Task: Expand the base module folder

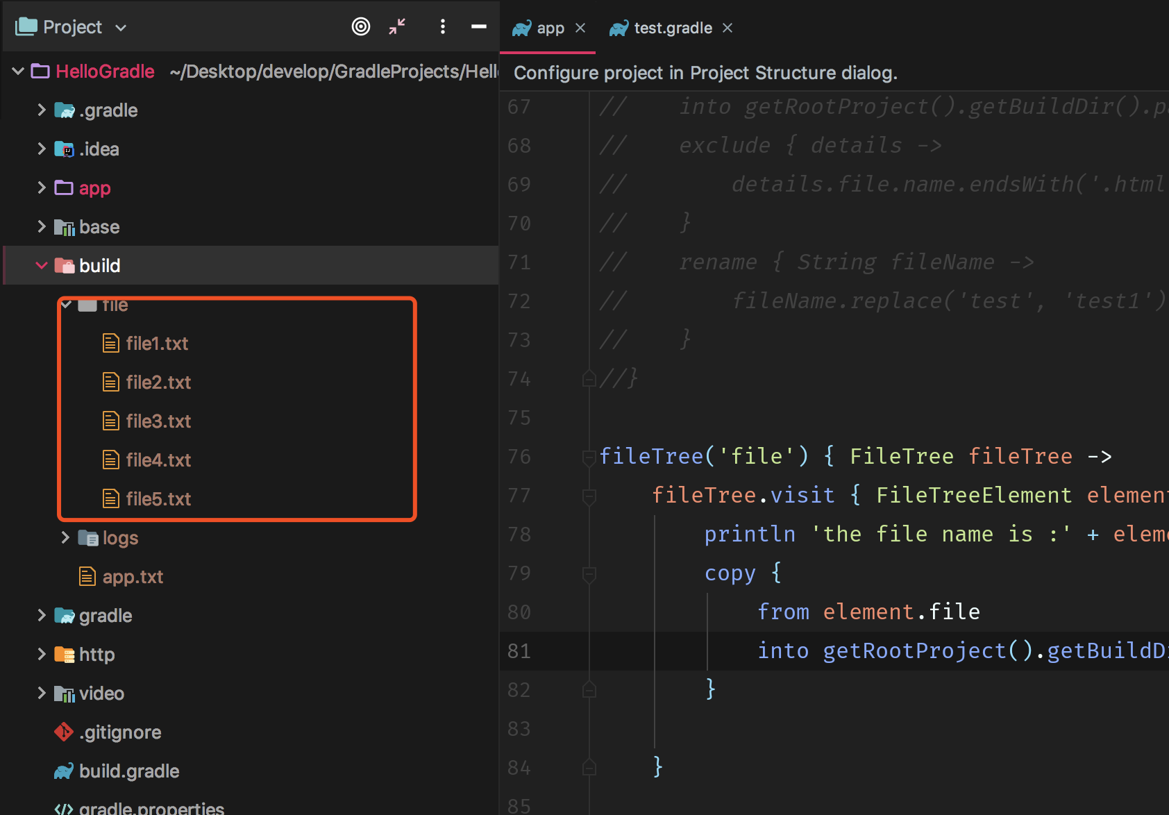Action: (x=42, y=226)
